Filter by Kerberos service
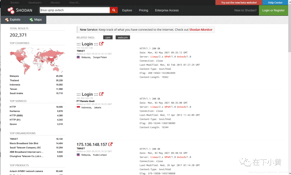291x175 pixels. pyautogui.click(x=15, y=111)
